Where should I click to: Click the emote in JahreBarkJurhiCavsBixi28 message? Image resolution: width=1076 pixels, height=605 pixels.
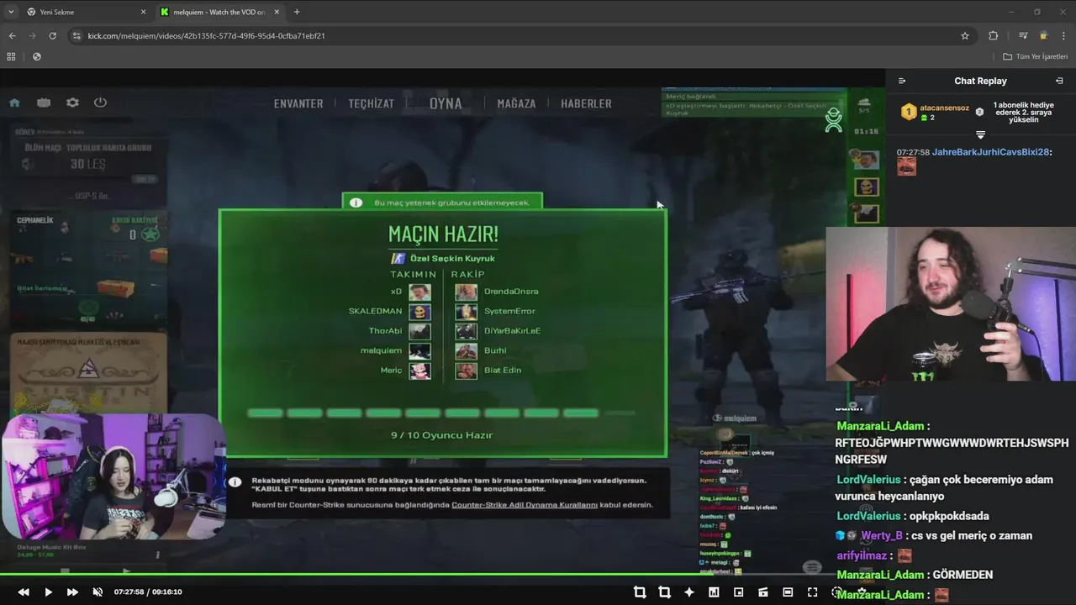pos(906,166)
